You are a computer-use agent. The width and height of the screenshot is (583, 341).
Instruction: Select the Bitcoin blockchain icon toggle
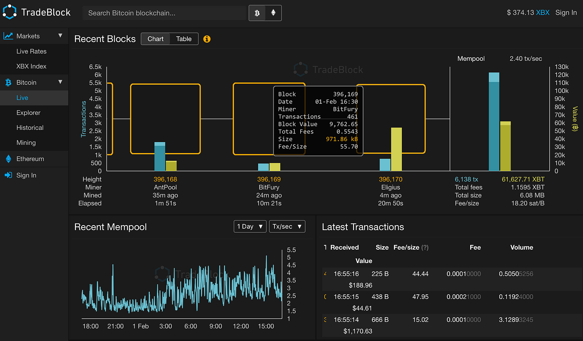257,13
